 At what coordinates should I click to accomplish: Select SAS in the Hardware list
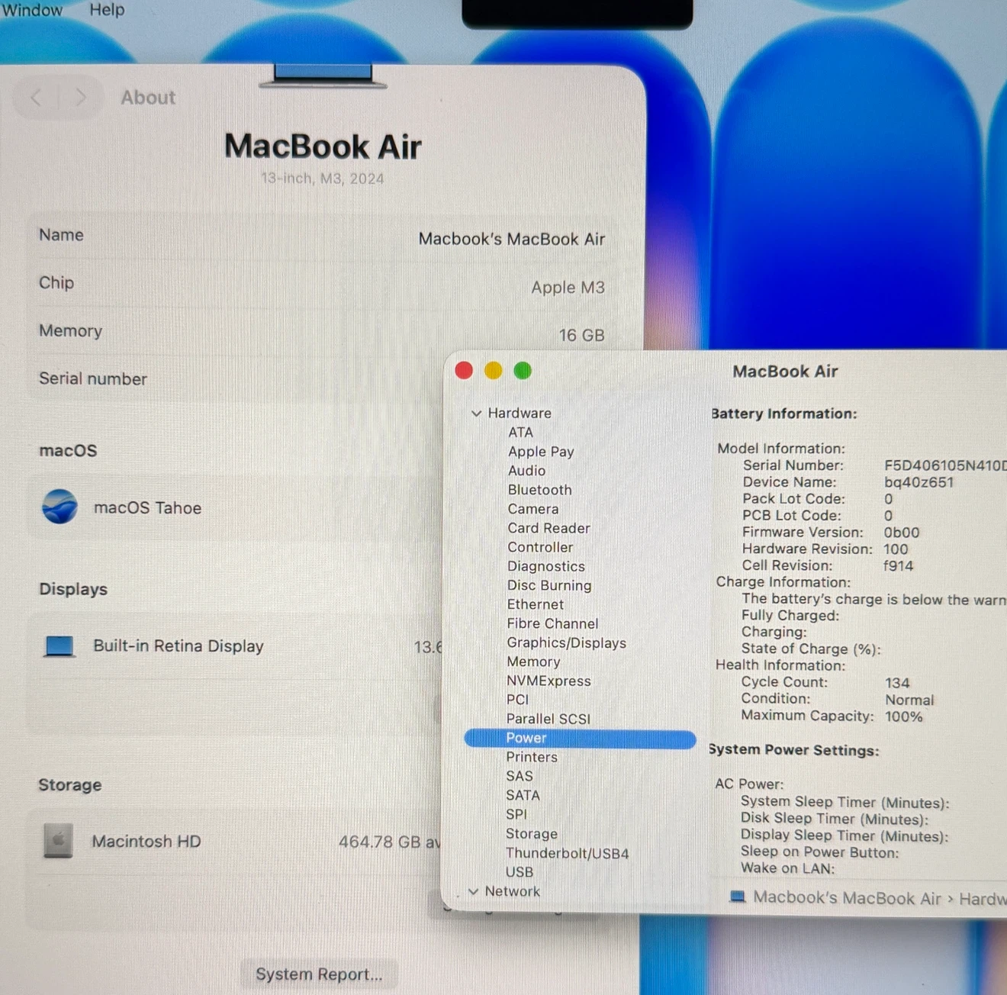point(520,776)
